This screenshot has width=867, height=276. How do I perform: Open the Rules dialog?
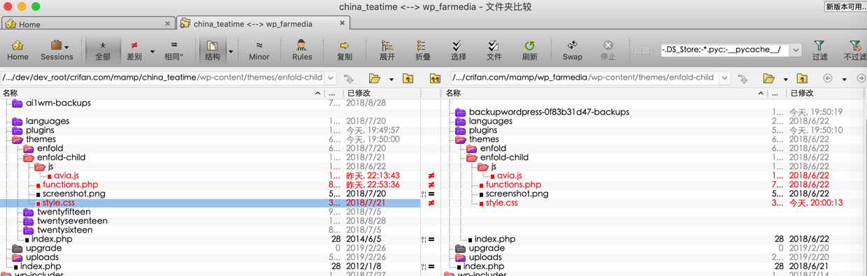pos(302,50)
